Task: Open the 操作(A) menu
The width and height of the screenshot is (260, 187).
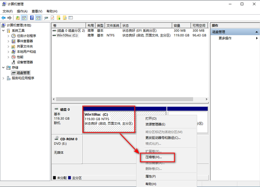Action: 22,11
